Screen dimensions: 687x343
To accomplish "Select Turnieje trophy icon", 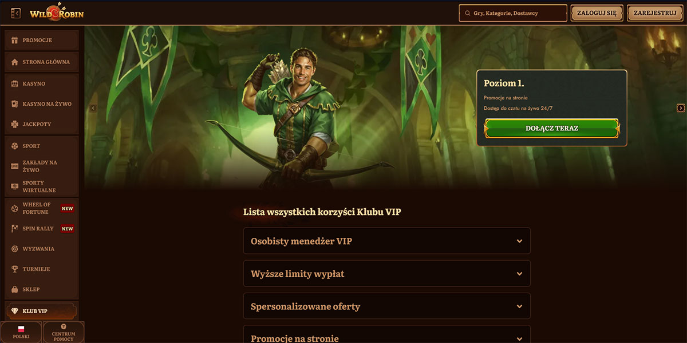I will (x=15, y=269).
